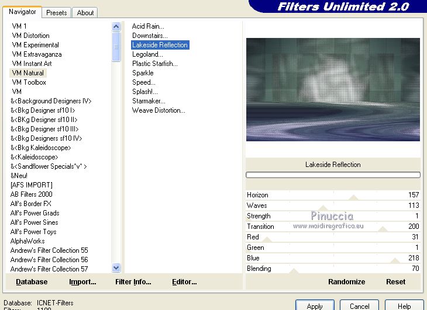Select Andrew's Filter Collection 57
The height and width of the screenshot is (310, 427).
tap(49, 269)
